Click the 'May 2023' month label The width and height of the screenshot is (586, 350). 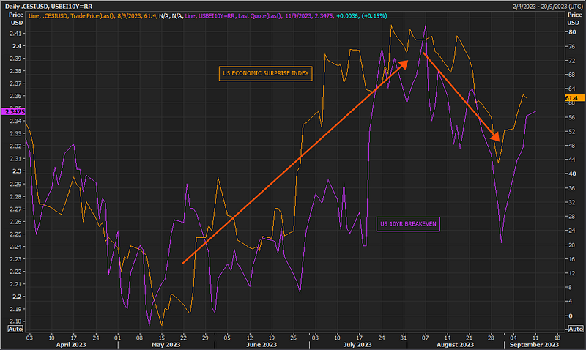click(166, 344)
